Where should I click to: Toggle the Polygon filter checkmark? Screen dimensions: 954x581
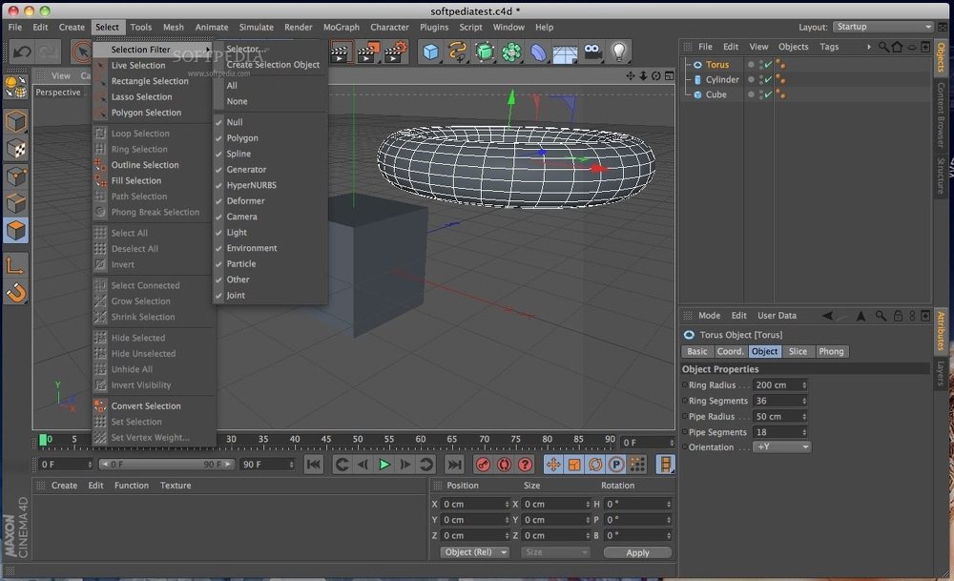point(219,138)
